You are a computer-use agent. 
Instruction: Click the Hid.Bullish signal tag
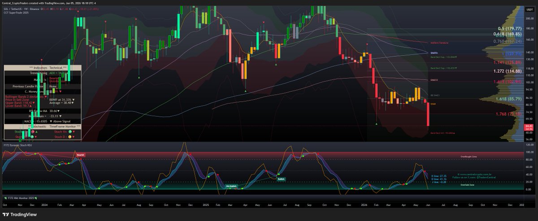(x=231, y=186)
